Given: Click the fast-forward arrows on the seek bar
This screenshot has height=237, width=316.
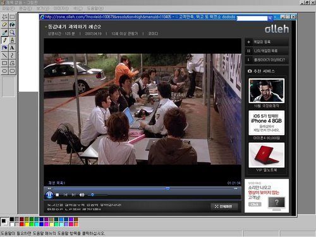Looking at the screenshot, I should pos(236,188).
